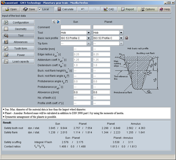176x160 pixels.
Task: Click the Open folder icon in toolbar
Action: tap(6, 9)
